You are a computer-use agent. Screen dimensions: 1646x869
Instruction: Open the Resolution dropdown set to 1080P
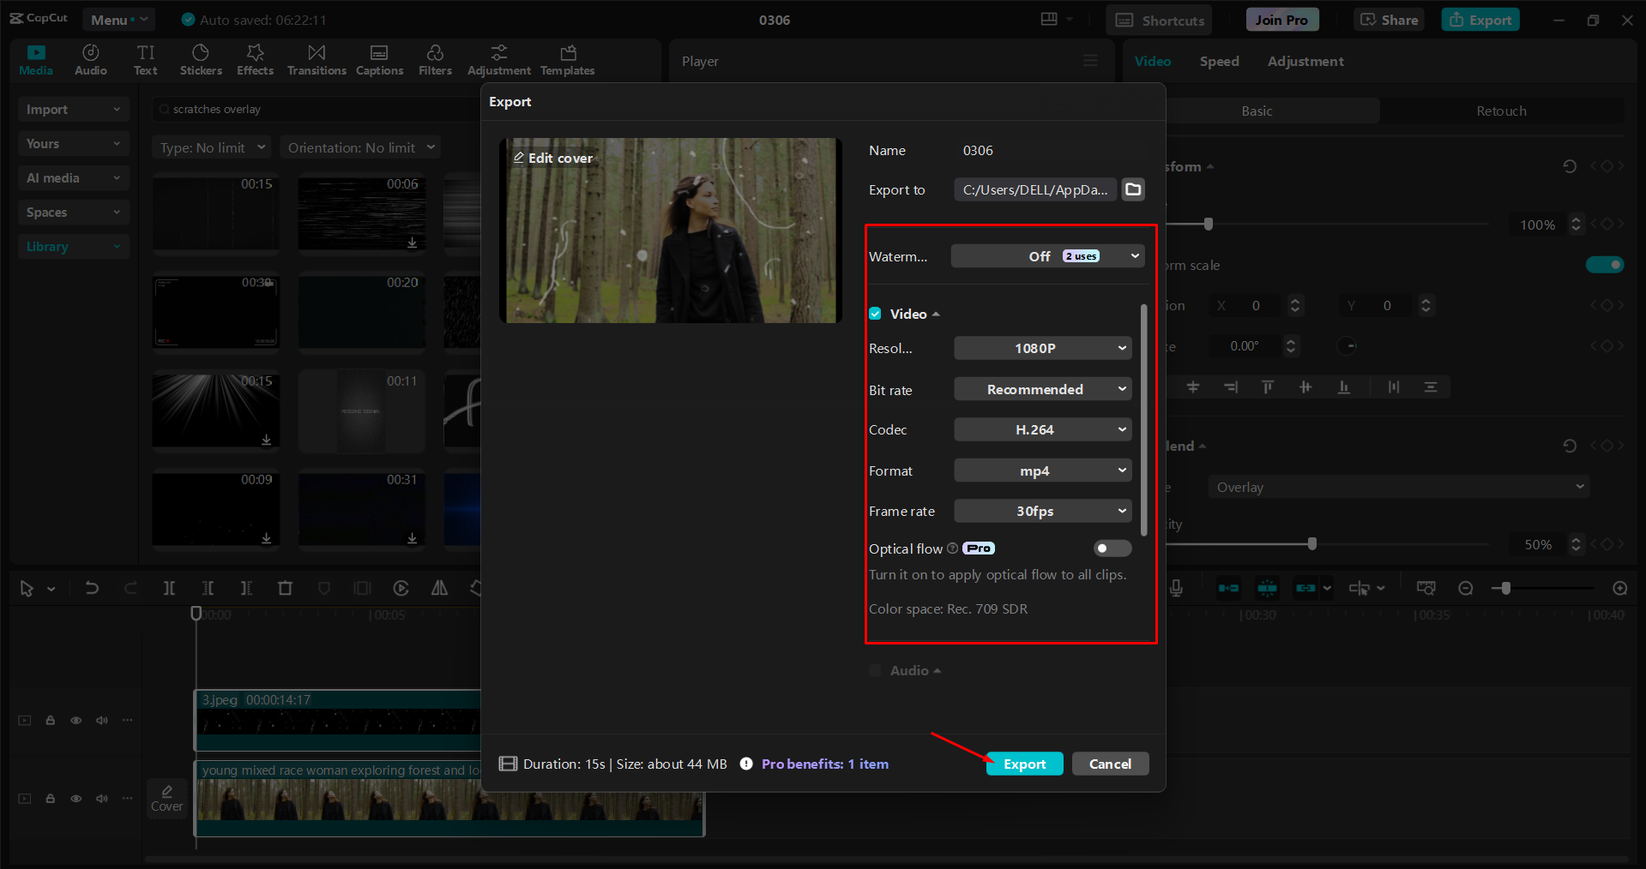pyautogui.click(x=1041, y=348)
